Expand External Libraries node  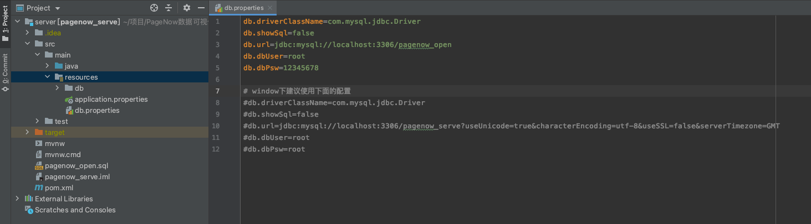click(18, 199)
